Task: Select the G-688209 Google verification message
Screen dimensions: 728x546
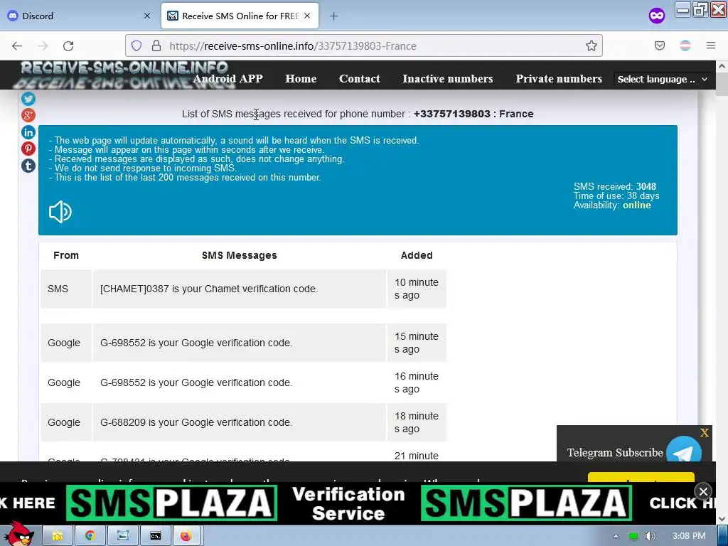Action: tap(239, 422)
